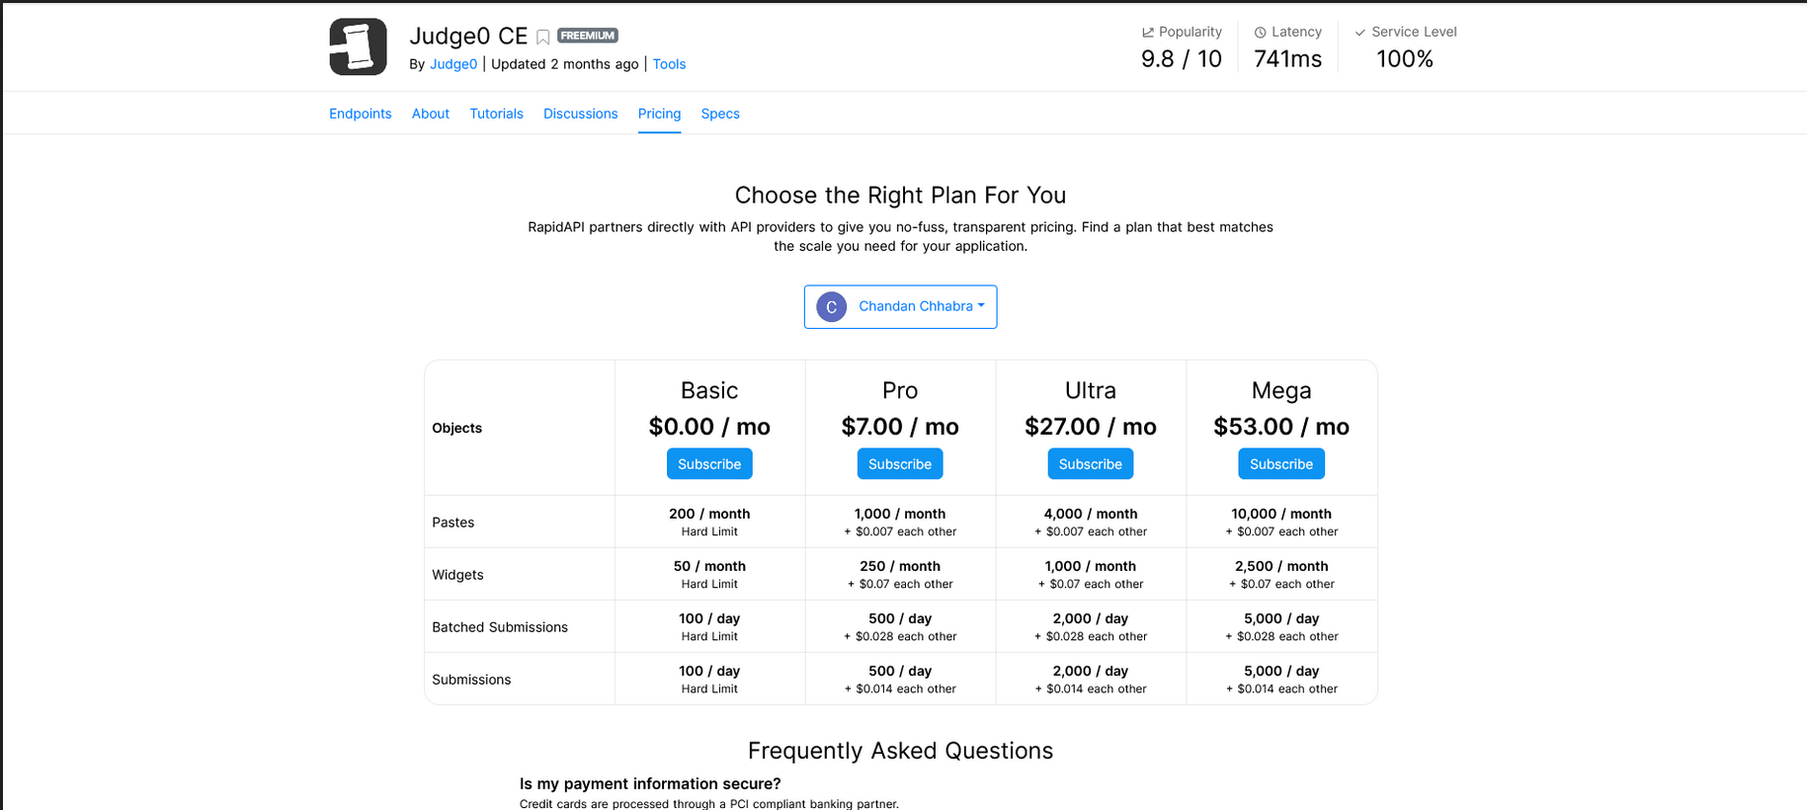Subscribe to the Basic plan
The image size is (1807, 810).
pyautogui.click(x=709, y=464)
